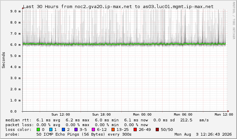Click the '0.00 % min' packet loss value

(x=107, y=125)
